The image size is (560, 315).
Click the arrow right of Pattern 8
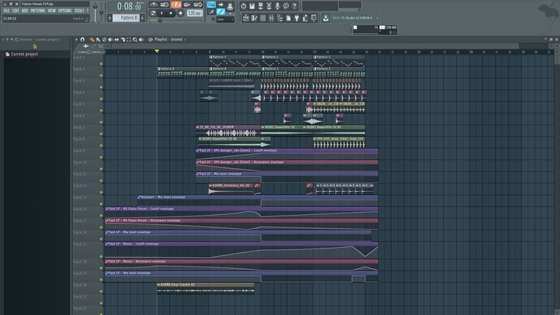(x=142, y=18)
